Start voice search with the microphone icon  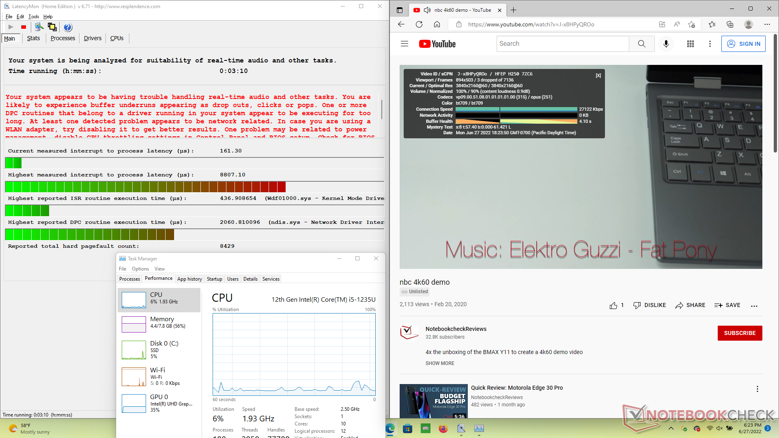(666, 44)
